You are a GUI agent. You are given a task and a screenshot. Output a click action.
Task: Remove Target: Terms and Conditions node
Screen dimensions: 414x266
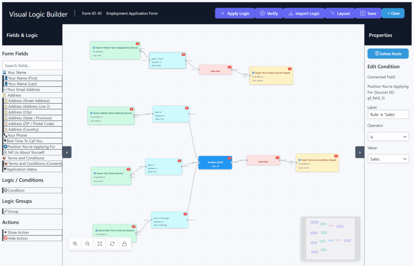336,156
